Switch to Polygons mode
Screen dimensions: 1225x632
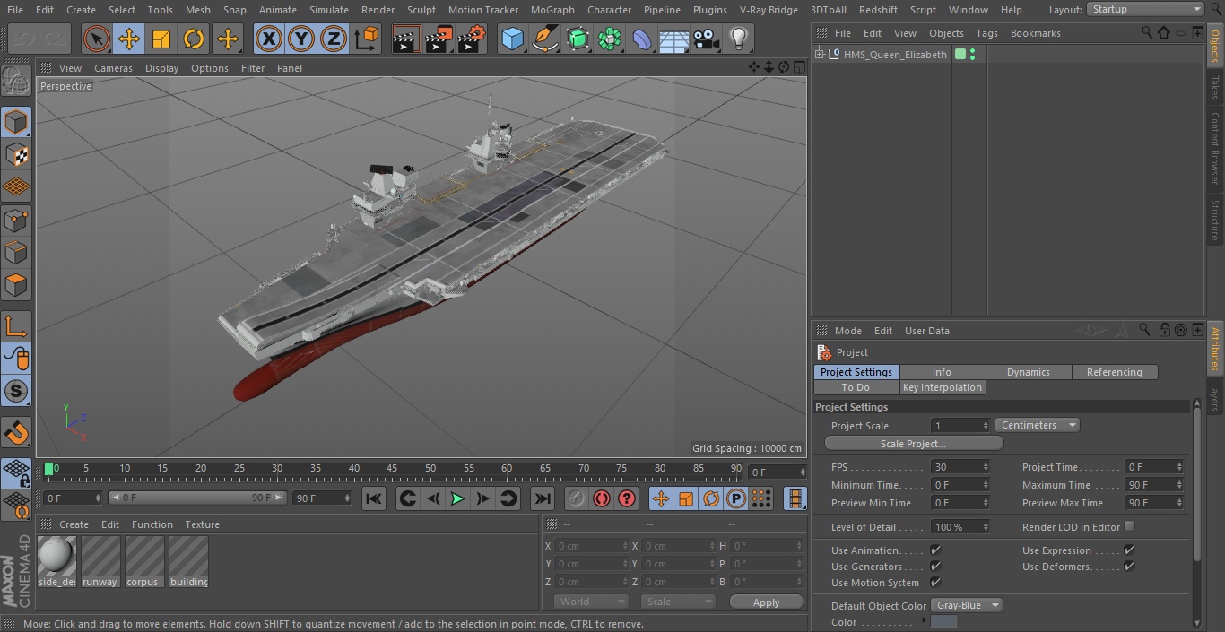(x=16, y=285)
